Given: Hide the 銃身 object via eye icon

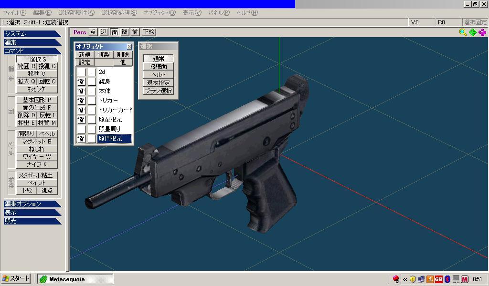Looking at the screenshot, I should click(x=81, y=82).
